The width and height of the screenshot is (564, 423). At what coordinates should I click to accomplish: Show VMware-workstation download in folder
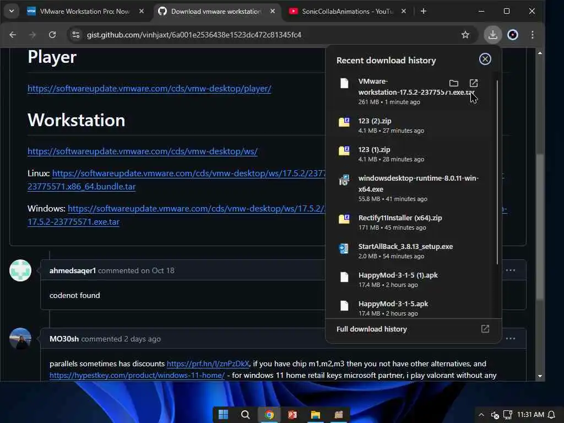454,83
